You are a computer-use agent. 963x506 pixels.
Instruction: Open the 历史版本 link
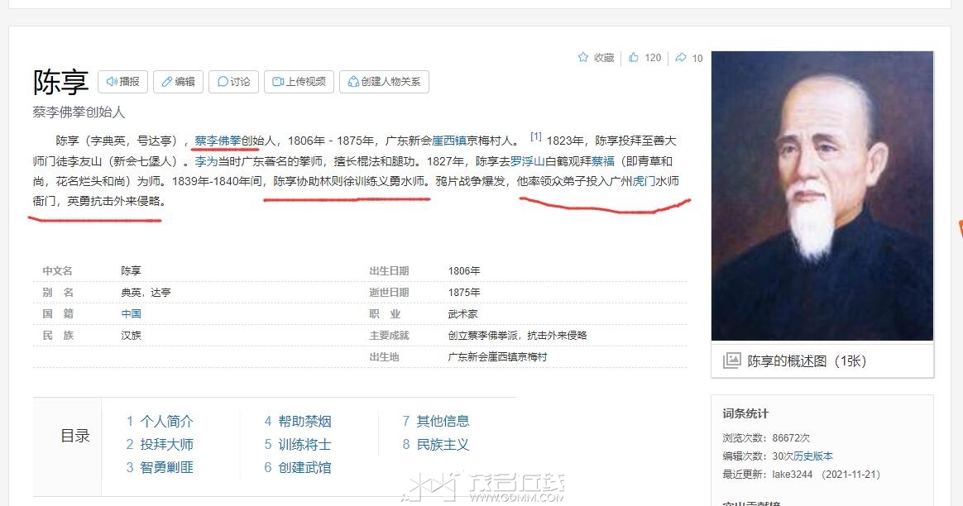click(x=813, y=456)
